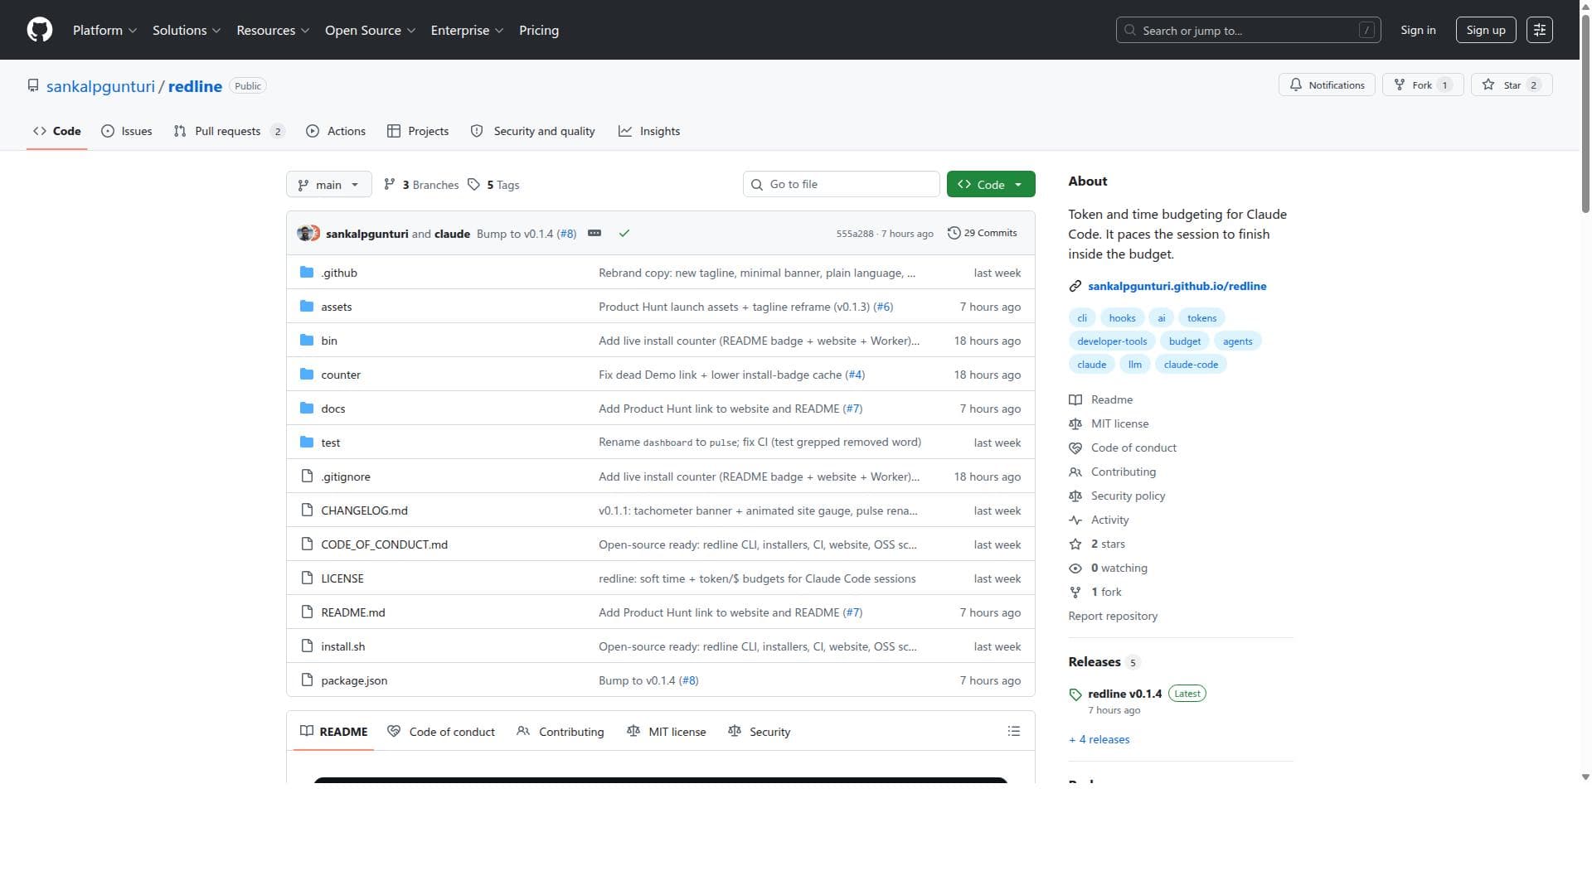This screenshot has height=895, width=1592.
Task: Open redline v0.1.4 release
Action: [x=1124, y=694]
